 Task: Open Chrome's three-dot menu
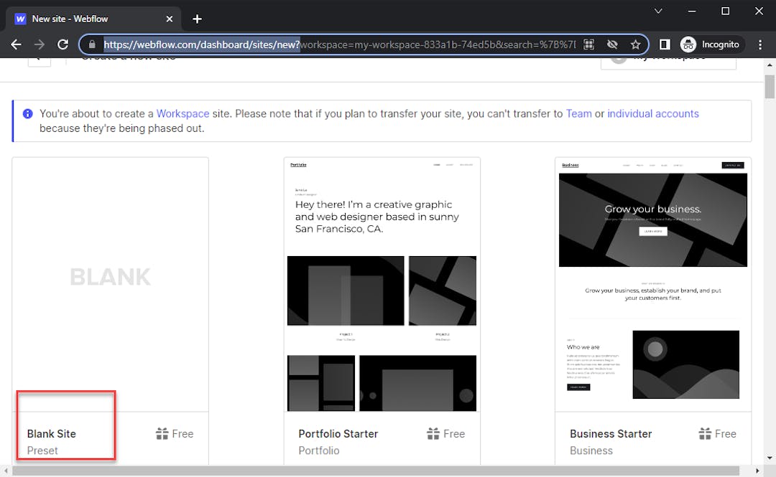pyautogui.click(x=761, y=44)
